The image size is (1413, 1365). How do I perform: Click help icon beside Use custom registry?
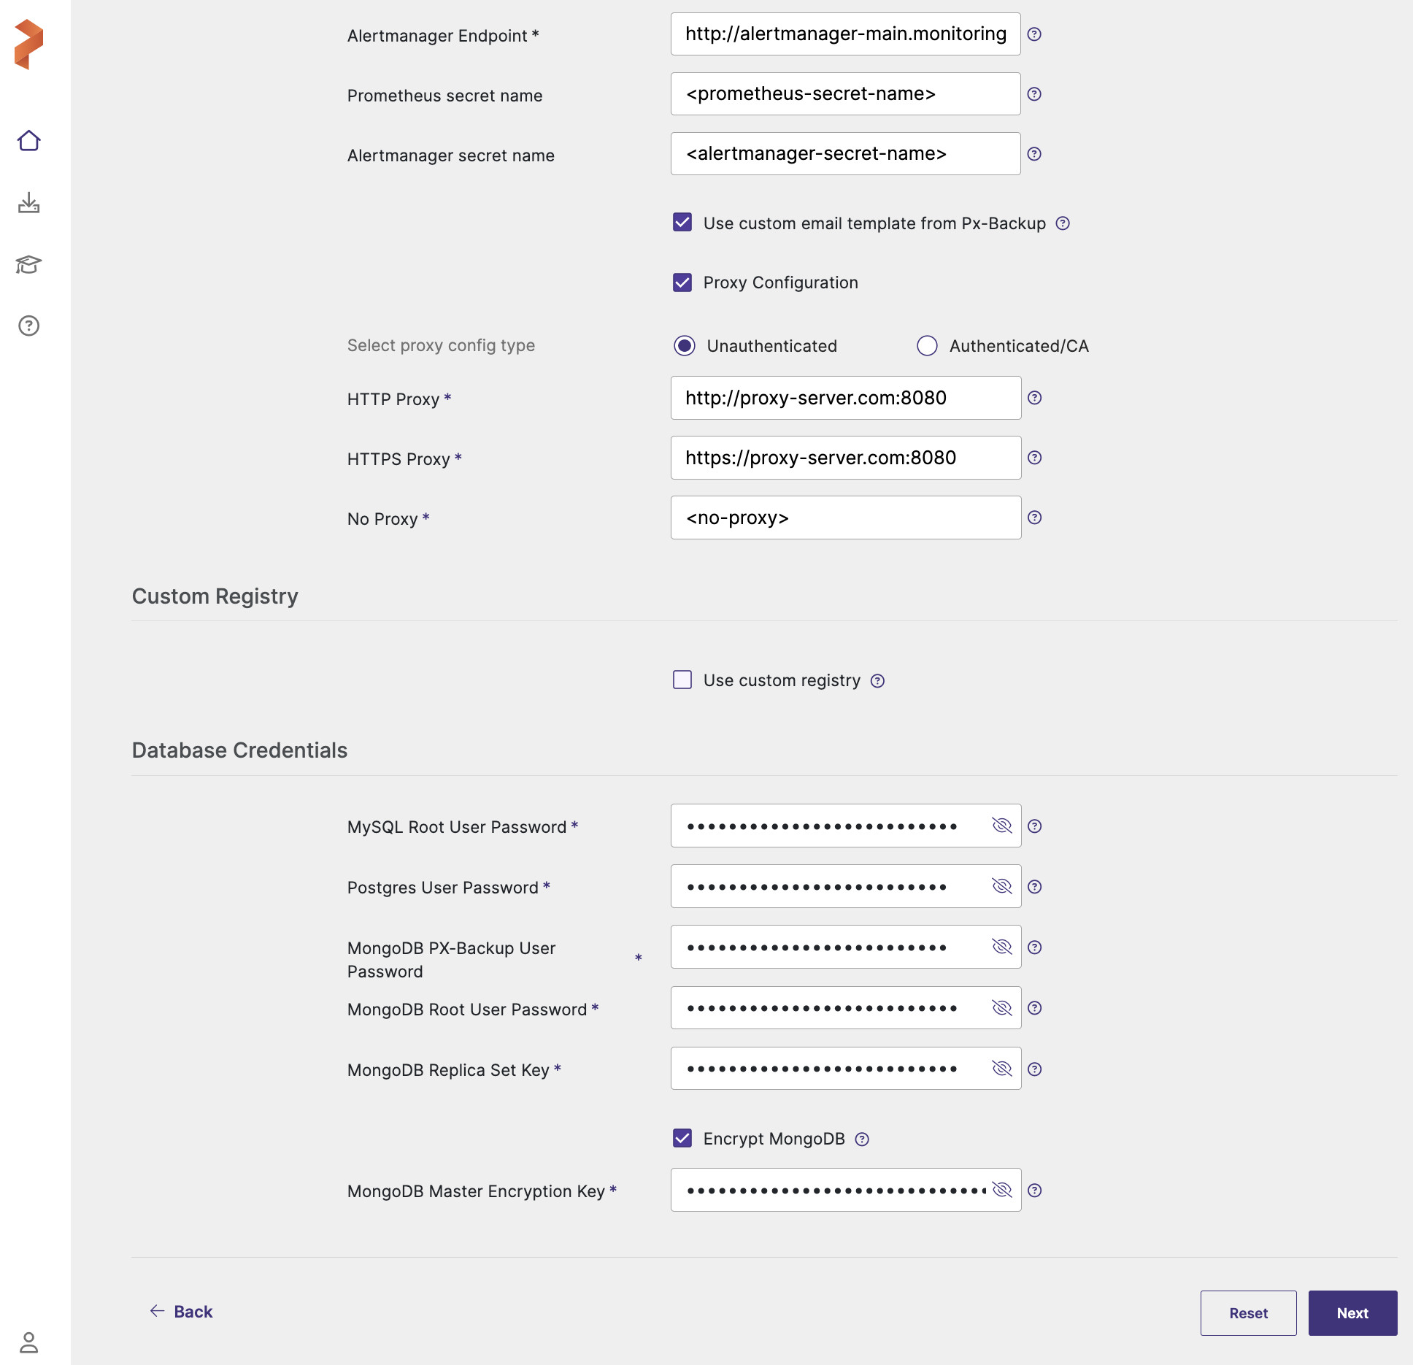coord(877,681)
